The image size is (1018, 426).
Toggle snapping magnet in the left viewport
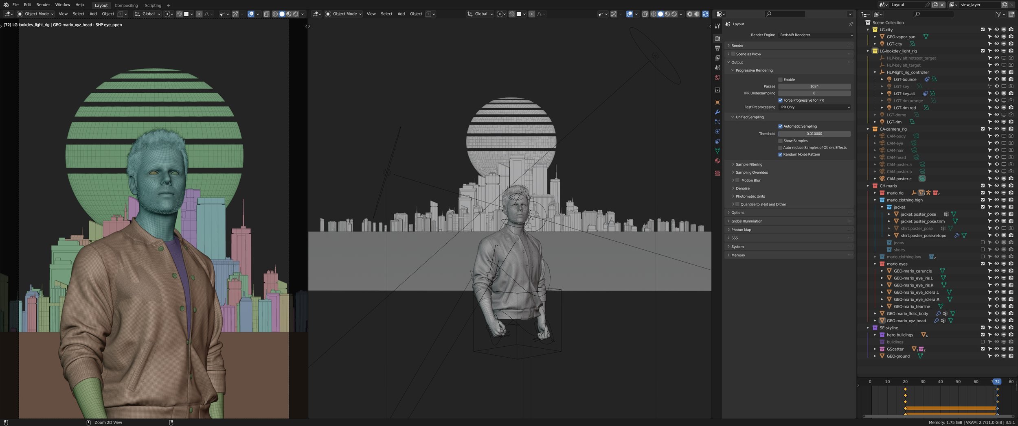click(179, 14)
